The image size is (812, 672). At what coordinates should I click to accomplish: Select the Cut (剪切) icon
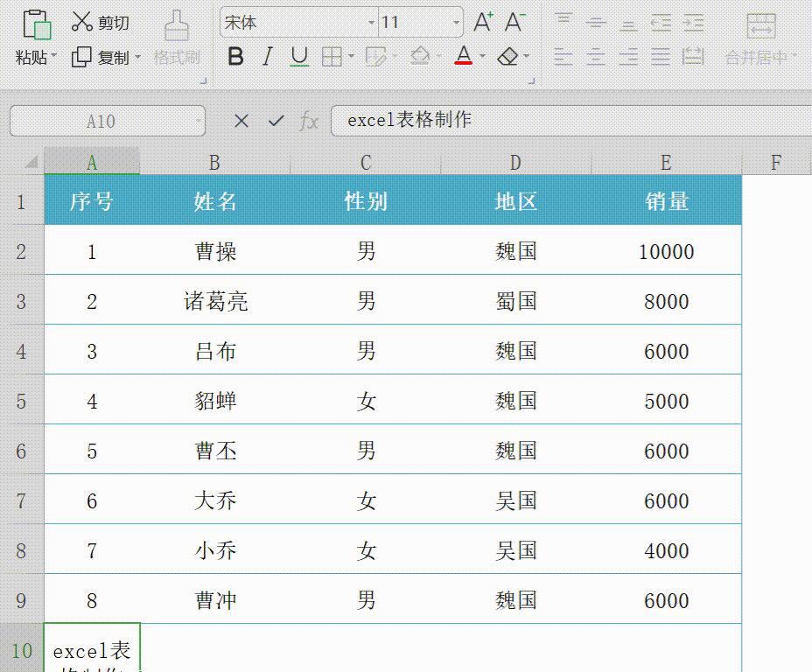point(102,22)
